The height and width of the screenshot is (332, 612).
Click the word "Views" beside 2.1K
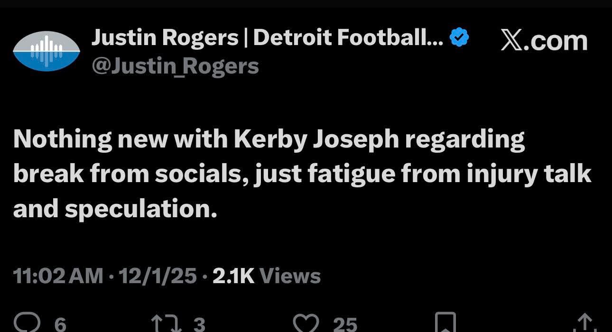(290, 276)
